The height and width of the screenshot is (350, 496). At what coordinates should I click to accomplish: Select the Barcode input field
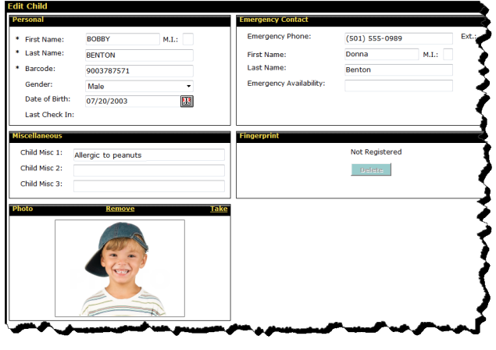(x=138, y=70)
